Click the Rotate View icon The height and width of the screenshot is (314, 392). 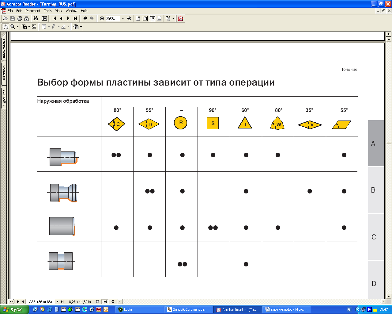168,18
